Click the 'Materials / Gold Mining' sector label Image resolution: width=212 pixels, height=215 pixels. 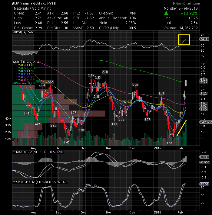pos(33,8)
